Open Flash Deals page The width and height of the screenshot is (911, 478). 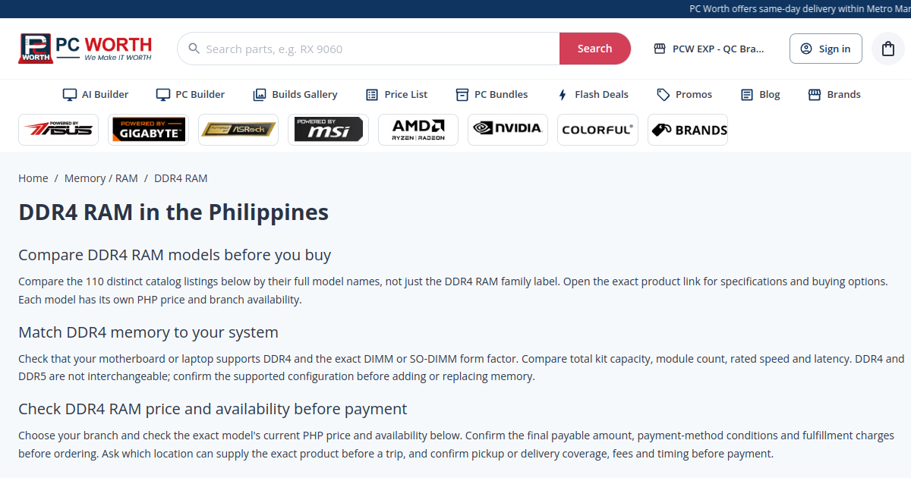[x=593, y=95]
